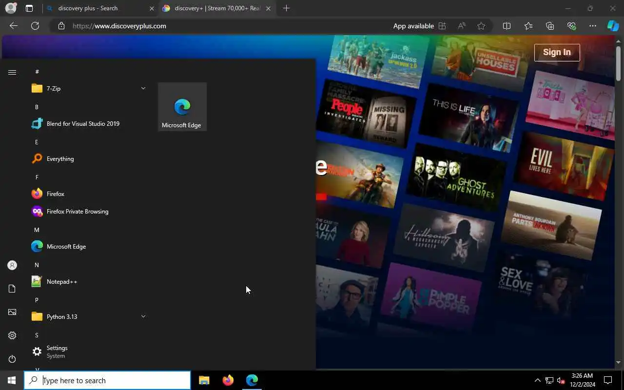Open the Python 3.13 folder

point(89,316)
